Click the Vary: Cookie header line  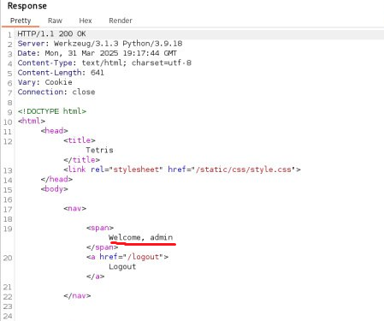click(44, 82)
